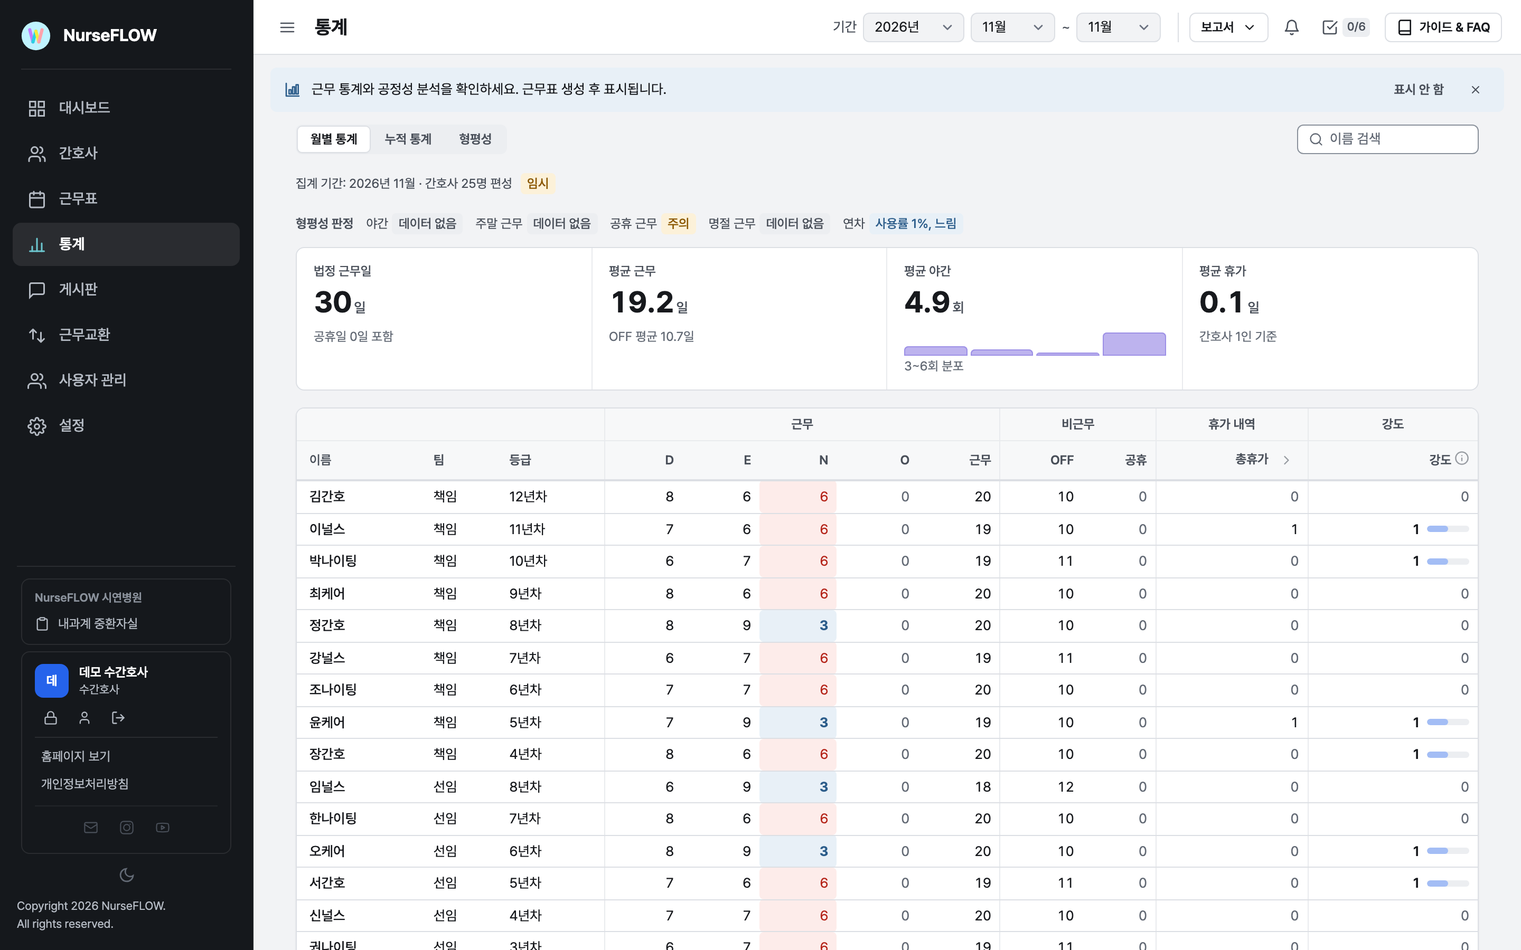Click the 김간호 name cell
Viewport: 1521px width, 950px height.
(x=327, y=496)
